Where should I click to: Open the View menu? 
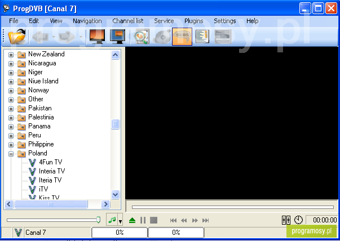(x=56, y=21)
